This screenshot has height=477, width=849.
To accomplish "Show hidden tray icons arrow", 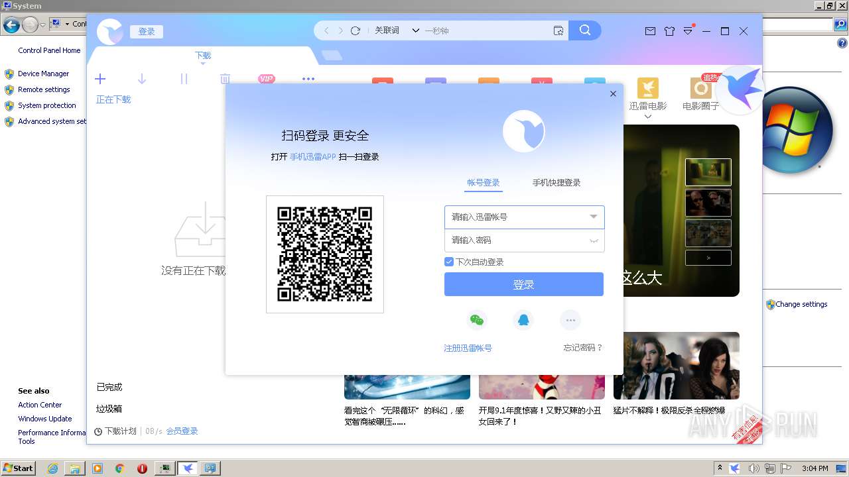I will [720, 468].
